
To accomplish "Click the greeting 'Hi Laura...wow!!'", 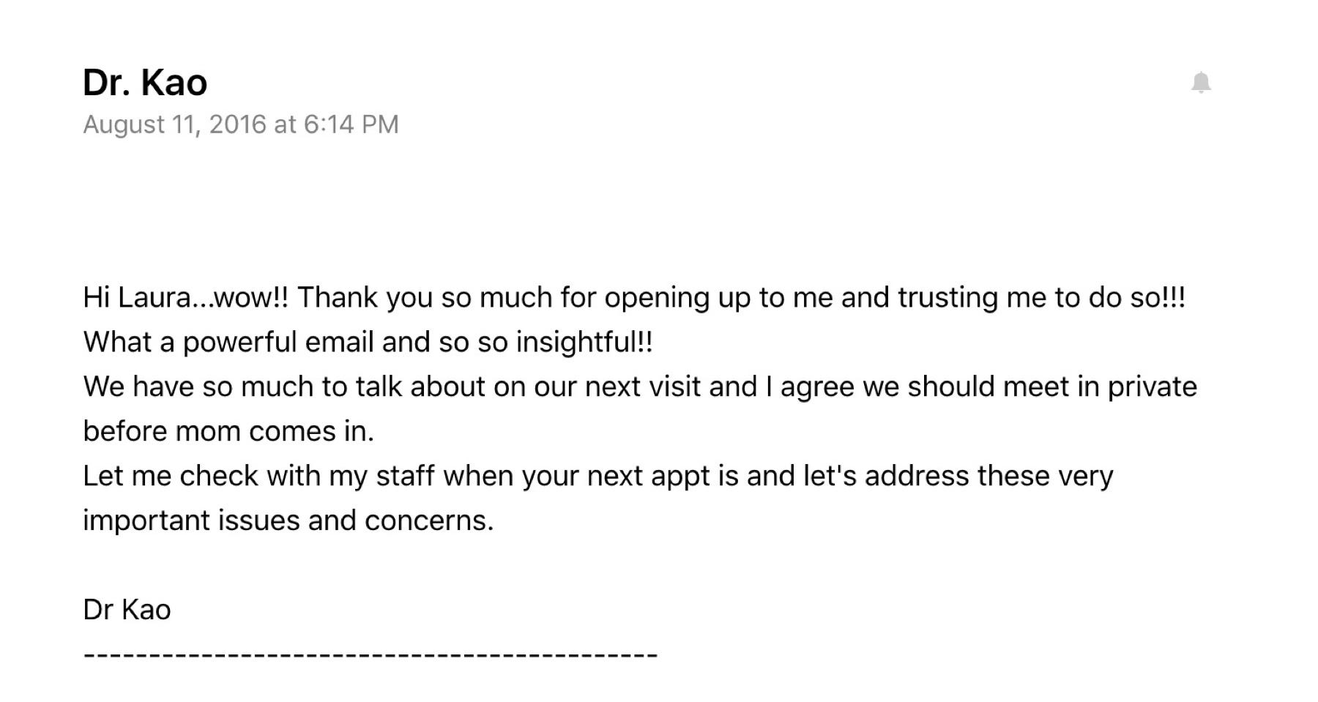I will [186, 297].
